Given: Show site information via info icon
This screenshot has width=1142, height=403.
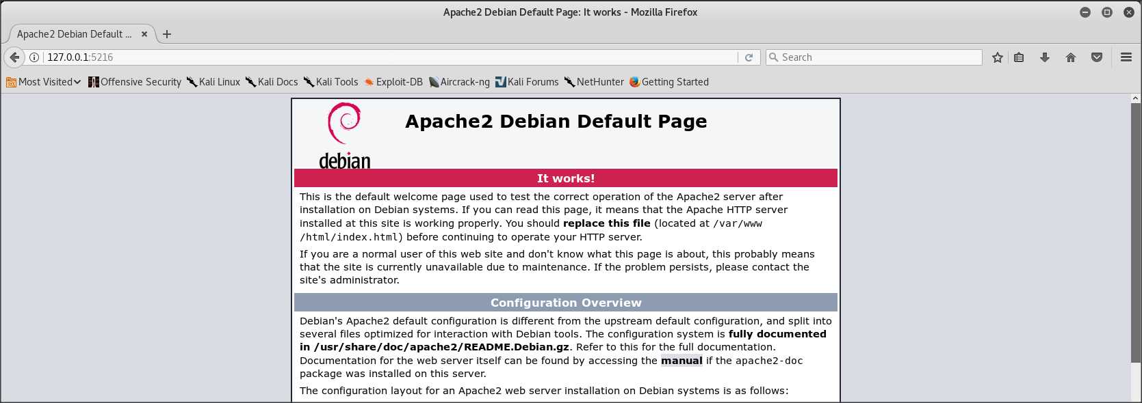Looking at the screenshot, I should (x=34, y=57).
